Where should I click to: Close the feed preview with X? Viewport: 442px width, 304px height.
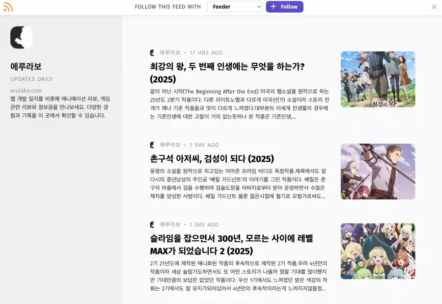tap(434, 7)
